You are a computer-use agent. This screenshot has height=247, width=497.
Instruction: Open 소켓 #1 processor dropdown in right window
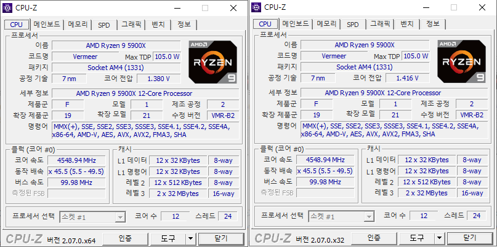tap(341, 217)
